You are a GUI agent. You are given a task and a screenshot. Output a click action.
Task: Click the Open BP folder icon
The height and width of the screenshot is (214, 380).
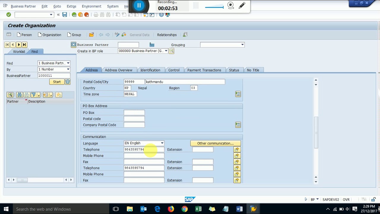pos(91,35)
